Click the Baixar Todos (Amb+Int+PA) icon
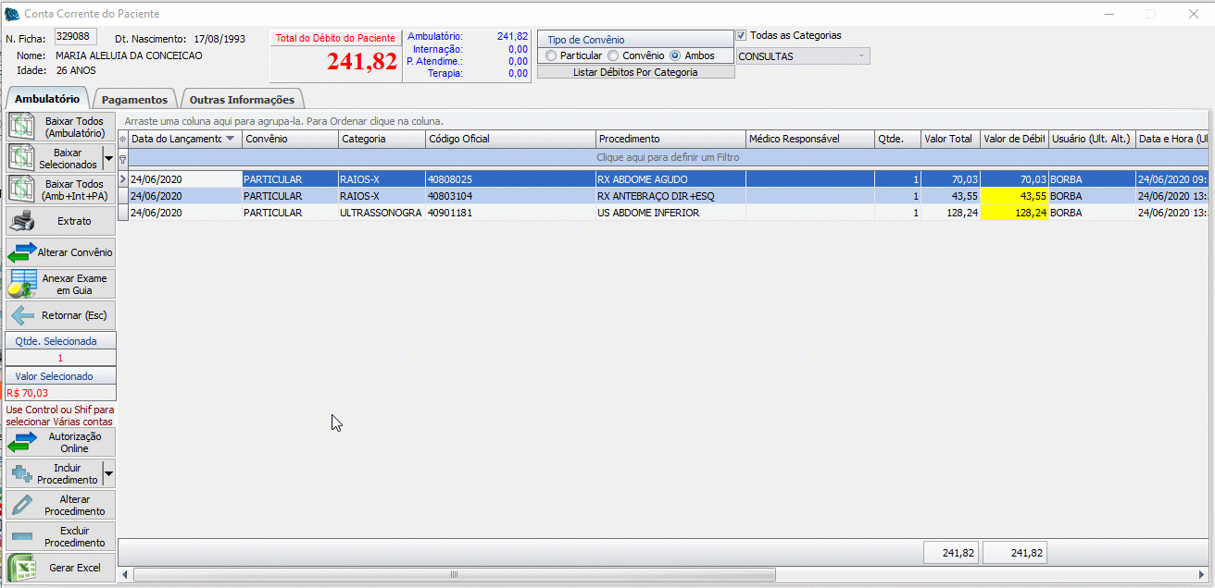The width and height of the screenshot is (1215, 588). [22, 190]
